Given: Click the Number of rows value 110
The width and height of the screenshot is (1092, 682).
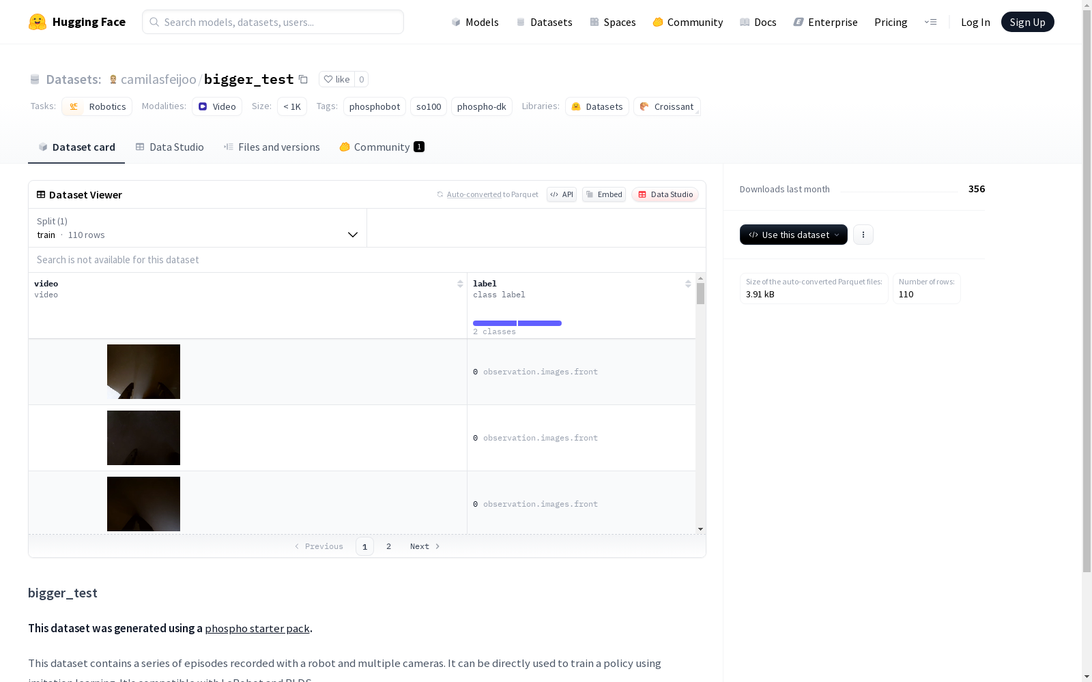Looking at the screenshot, I should [906, 295].
